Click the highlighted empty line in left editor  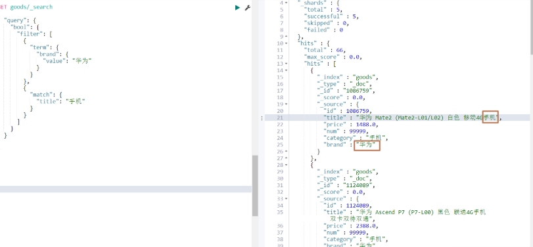click(x=126, y=189)
